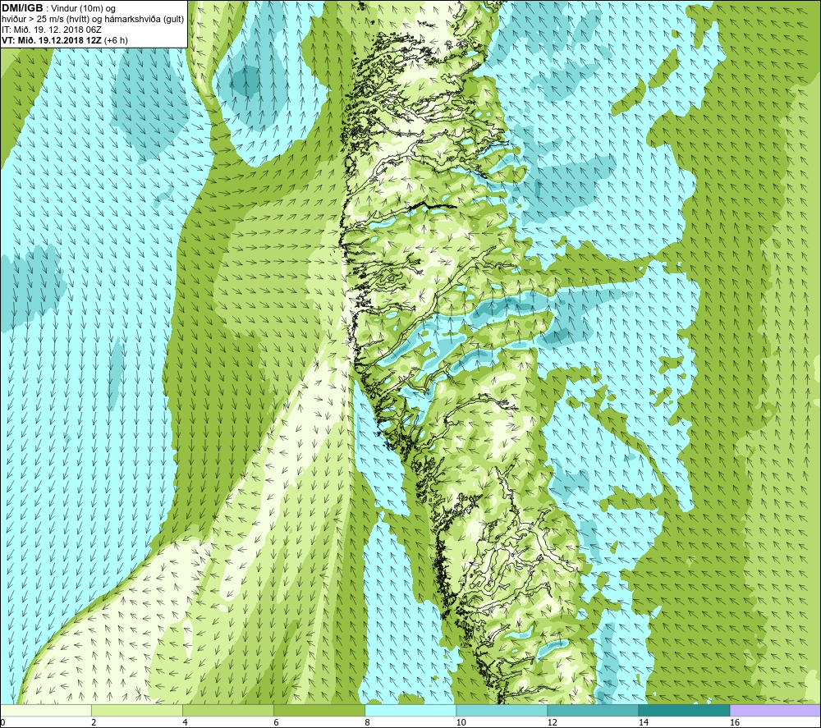
Task: Click the '12' scale label
Action: pos(552,723)
